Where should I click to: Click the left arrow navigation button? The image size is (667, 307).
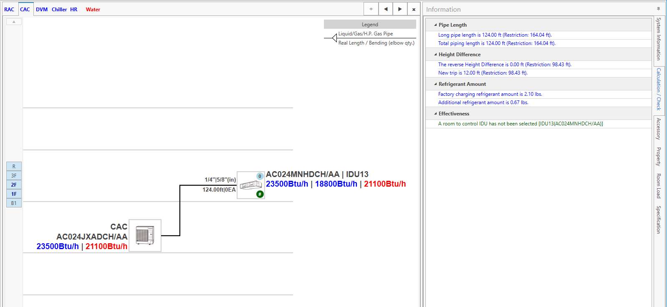pyautogui.click(x=386, y=9)
